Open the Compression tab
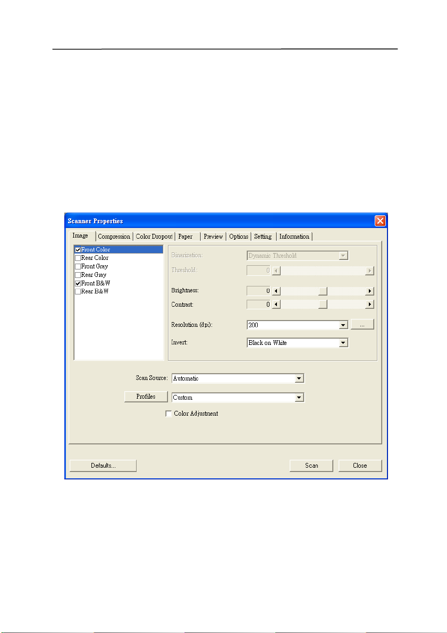This screenshot has height=633, width=447. pos(114,237)
